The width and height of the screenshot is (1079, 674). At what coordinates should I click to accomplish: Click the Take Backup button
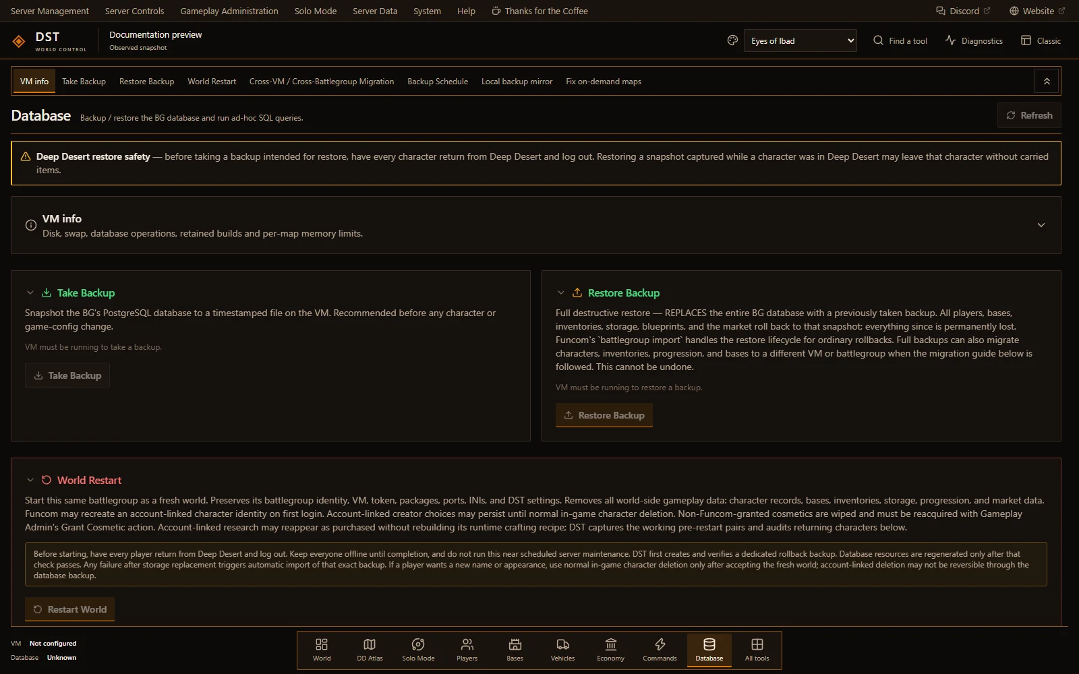click(x=67, y=375)
